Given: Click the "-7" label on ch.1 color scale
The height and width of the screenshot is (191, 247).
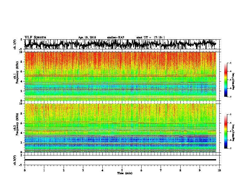Looking at the screenshot, I should 230,97.
